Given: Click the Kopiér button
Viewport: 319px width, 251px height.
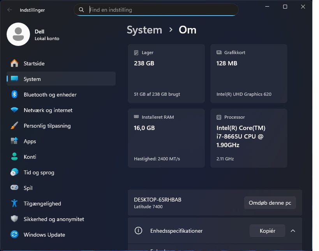Looking at the screenshot, I should coord(267,231).
